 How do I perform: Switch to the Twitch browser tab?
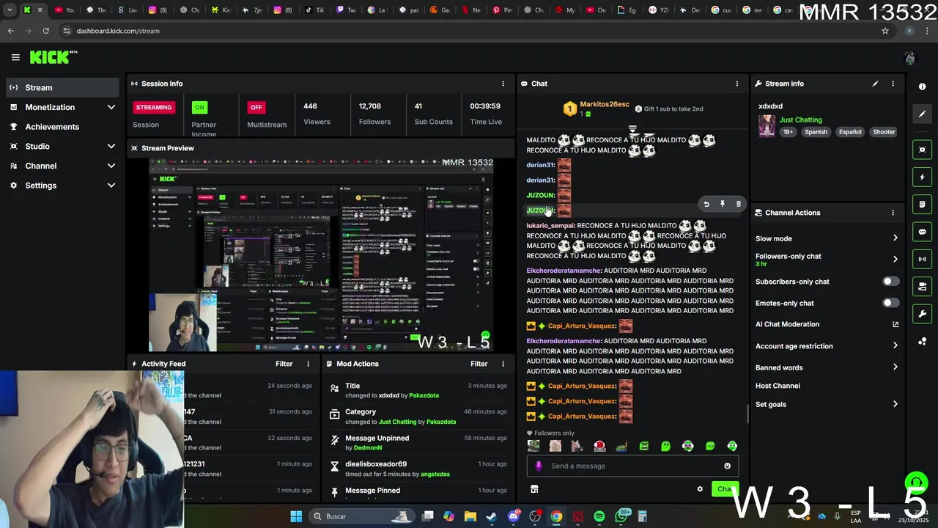(346, 10)
